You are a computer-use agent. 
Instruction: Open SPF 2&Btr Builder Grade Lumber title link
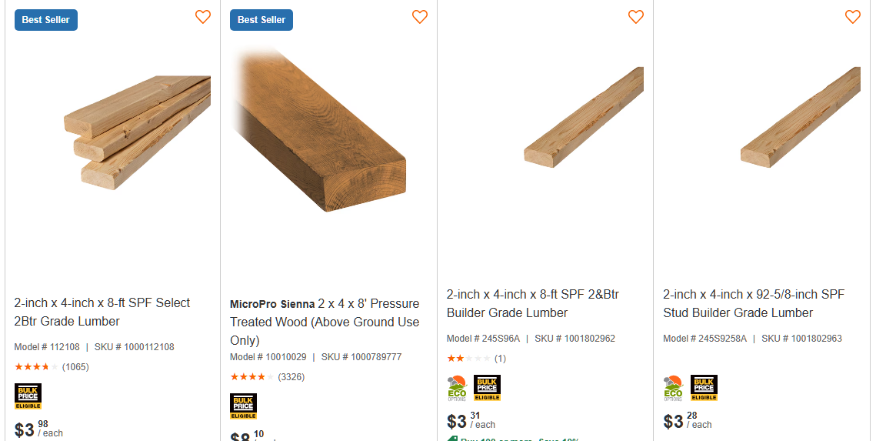[533, 303]
